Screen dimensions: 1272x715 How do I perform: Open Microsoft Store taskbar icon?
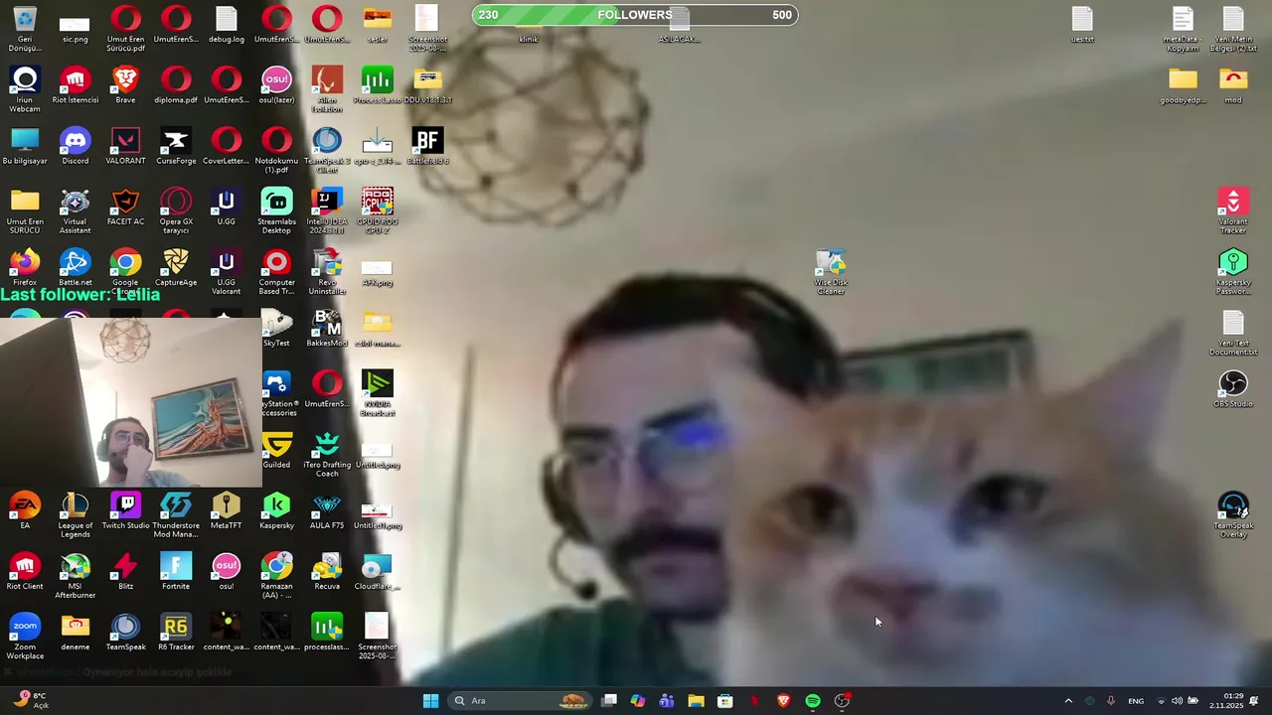[725, 701]
